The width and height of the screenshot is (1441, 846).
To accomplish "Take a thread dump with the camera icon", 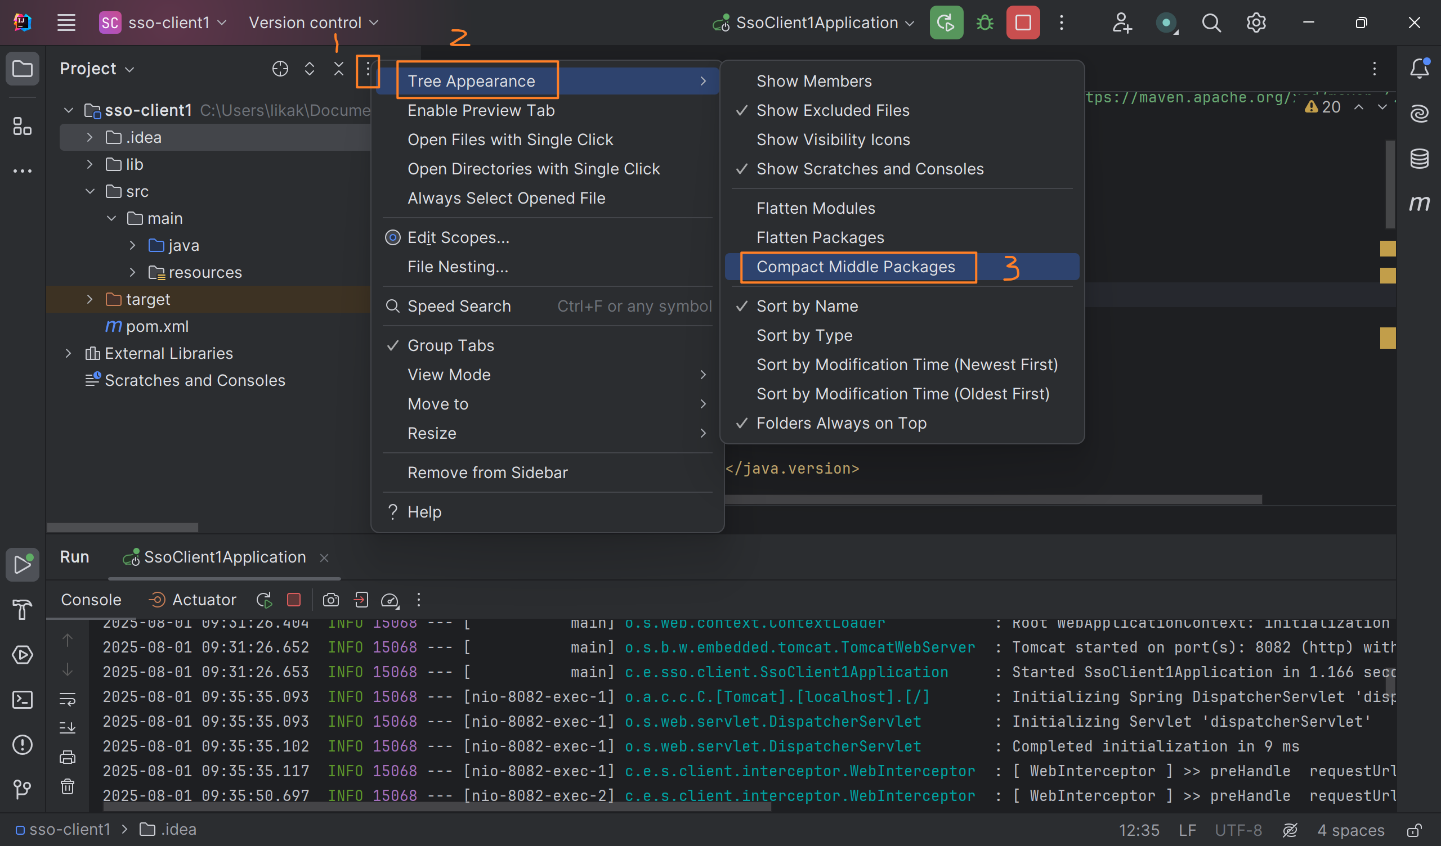I will point(330,600).
